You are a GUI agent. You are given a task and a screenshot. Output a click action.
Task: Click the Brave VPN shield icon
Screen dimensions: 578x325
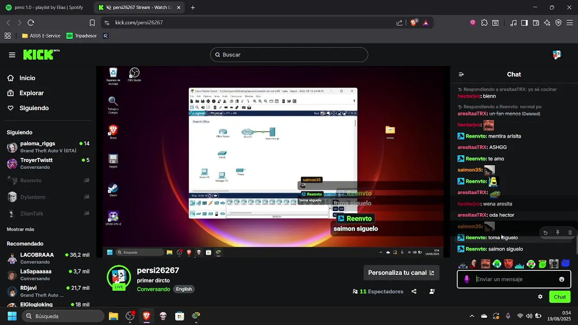tap(559, 23)
